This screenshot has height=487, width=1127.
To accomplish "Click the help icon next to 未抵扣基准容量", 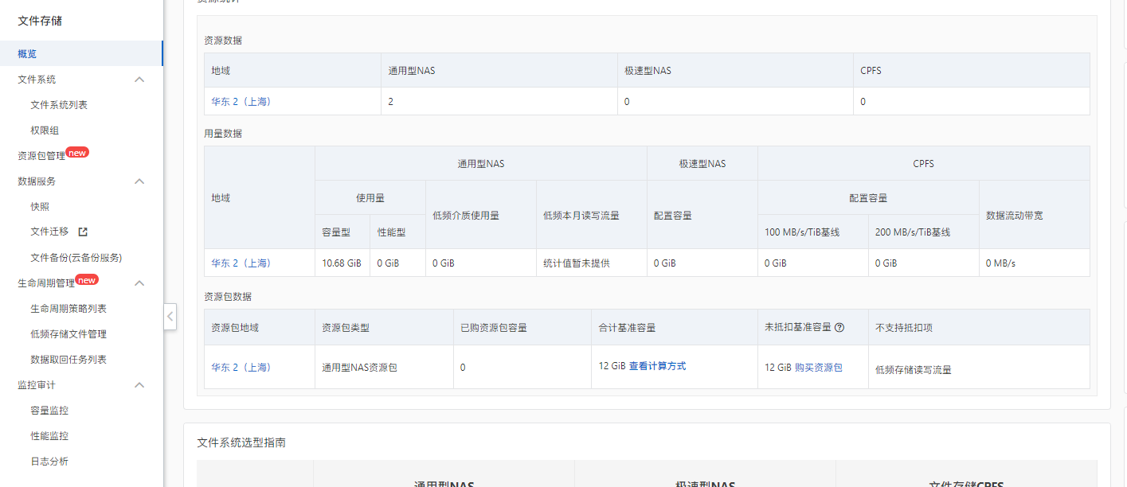I will tap(839, 327).
